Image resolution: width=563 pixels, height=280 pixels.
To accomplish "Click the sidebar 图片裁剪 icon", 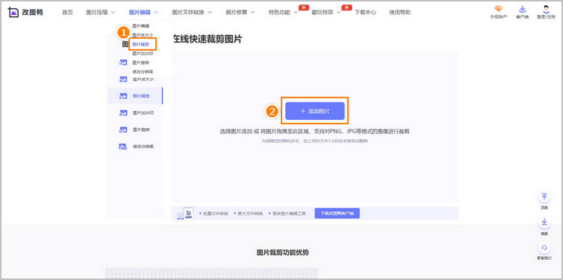I will point(123,96).
